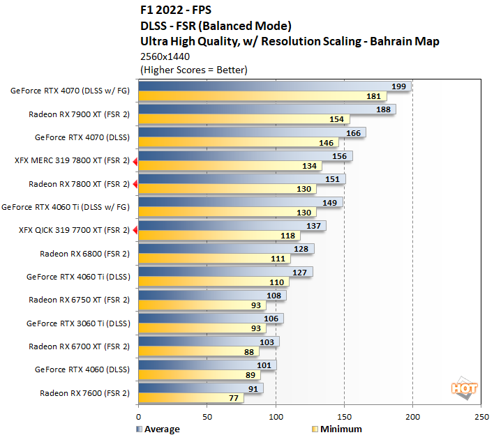This screenshot has height=435, width=494.
Task: Click the 154 minimum bar value
Action: [x=336, y=119]
